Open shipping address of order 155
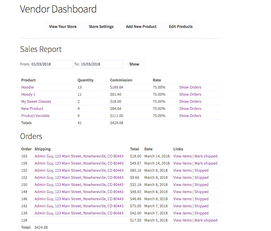Screen dimensions: 271x231 click(x=79, y=170)
